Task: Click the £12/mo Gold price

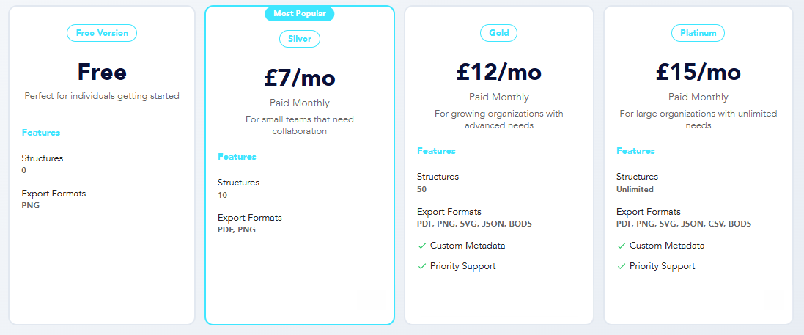Action: [499, 72]
